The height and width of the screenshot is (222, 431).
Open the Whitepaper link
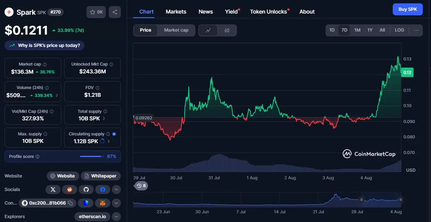101,176
